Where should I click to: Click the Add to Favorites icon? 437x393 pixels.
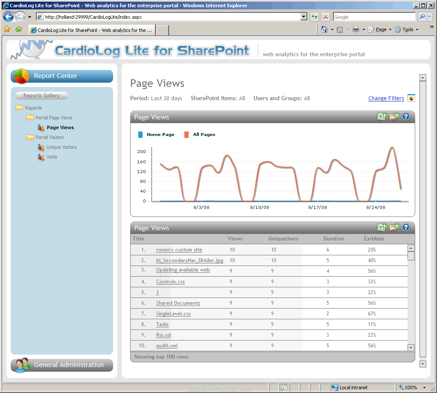[x=18, y=29]
